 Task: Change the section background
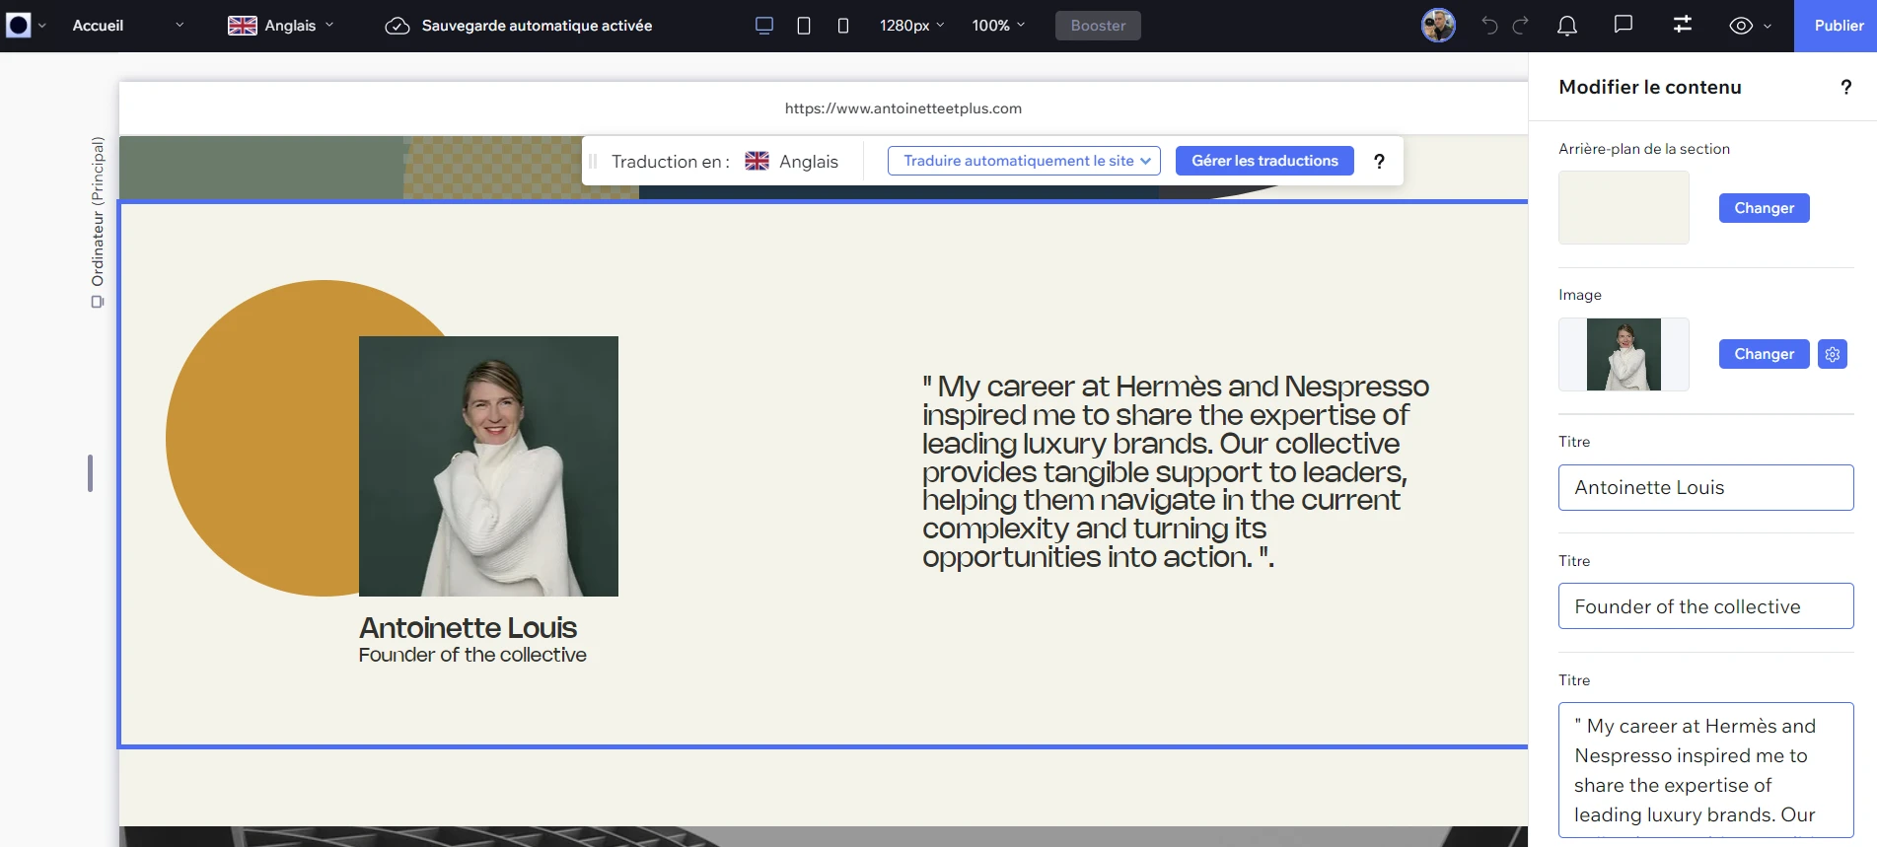point(1764,208)
